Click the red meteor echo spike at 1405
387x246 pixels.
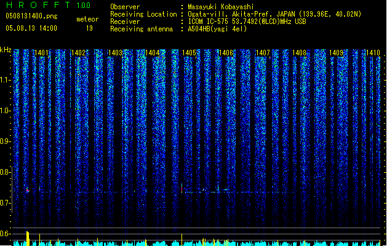click(x=182, y=189)
